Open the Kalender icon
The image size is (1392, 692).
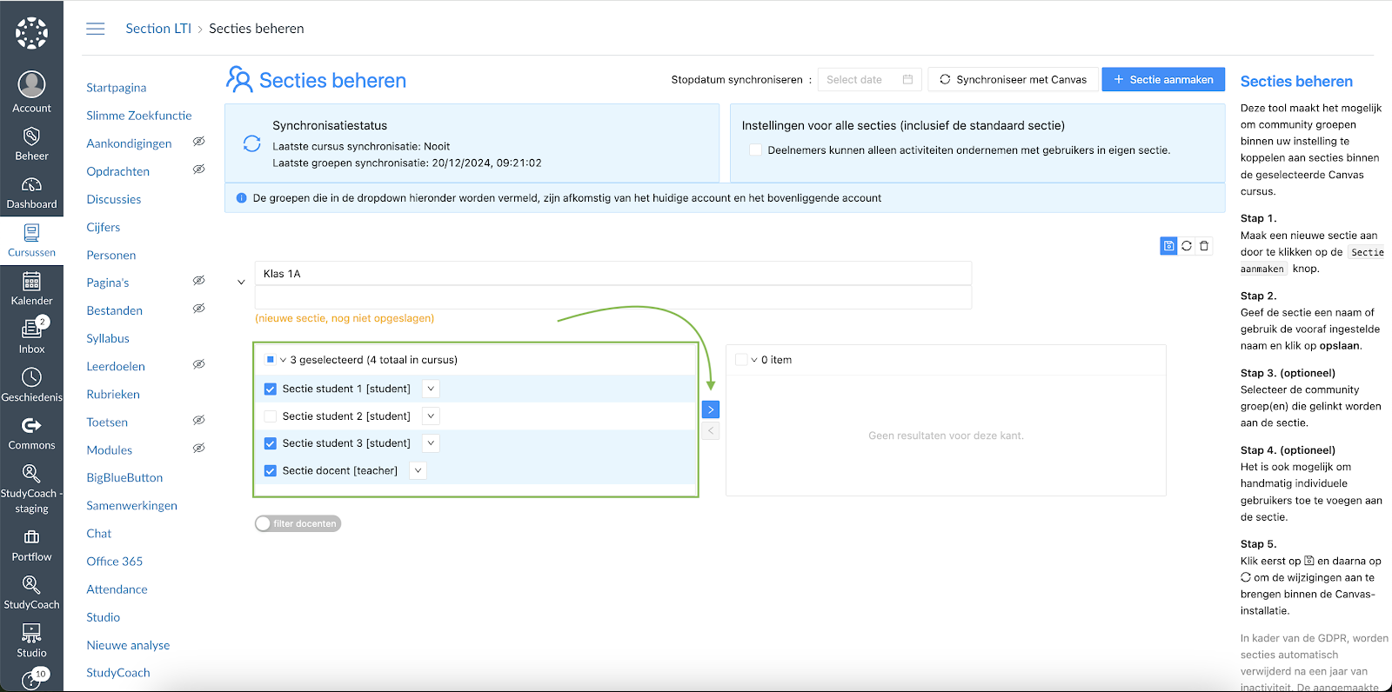click(31, 282)
